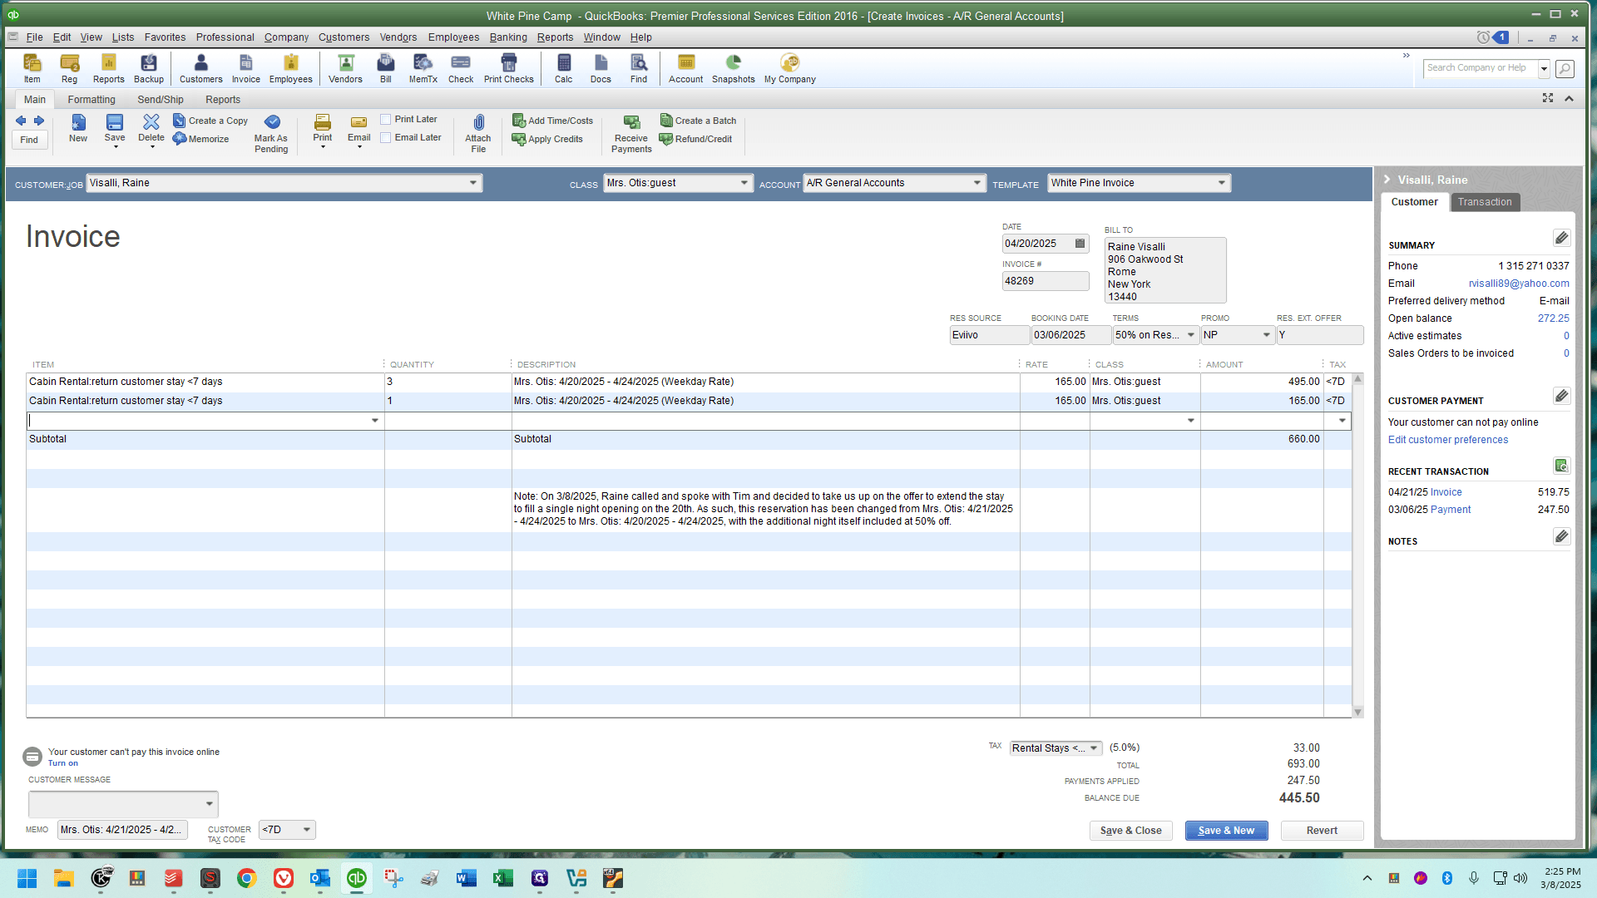Open the My Company icon
This screenshot has width=1597, height=898.
(789, 68)
